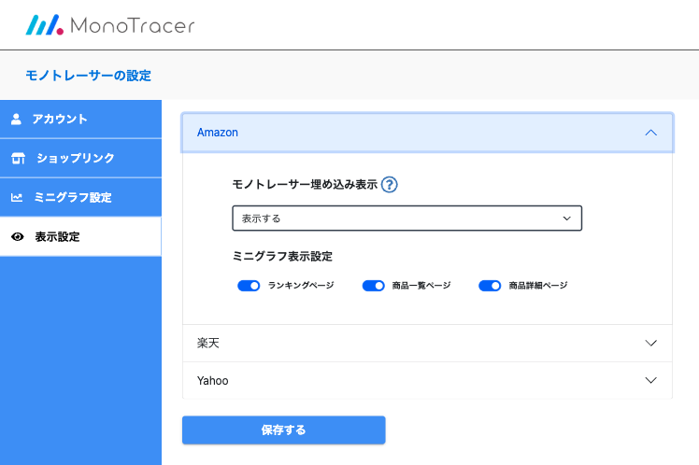Switch to ミニグラフ設定 tab
Viewport: 699px width, 465px height.
(x=72, y=198)
